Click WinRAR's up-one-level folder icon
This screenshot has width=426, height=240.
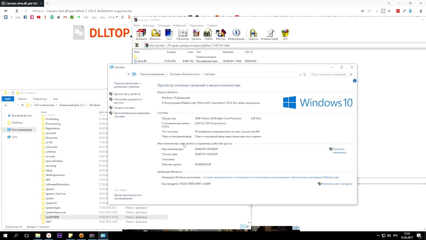pyautogui.click(x=137, y=45)
